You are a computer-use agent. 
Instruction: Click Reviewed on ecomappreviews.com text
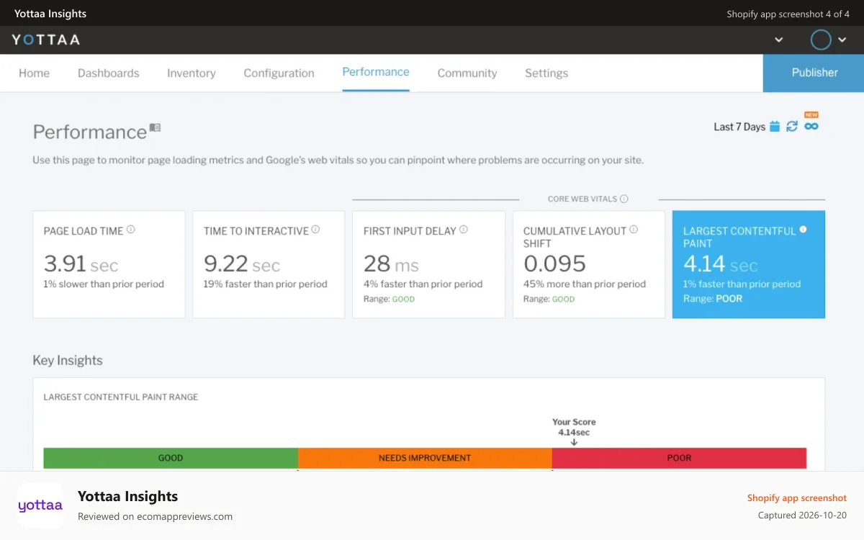click(155, 516)
